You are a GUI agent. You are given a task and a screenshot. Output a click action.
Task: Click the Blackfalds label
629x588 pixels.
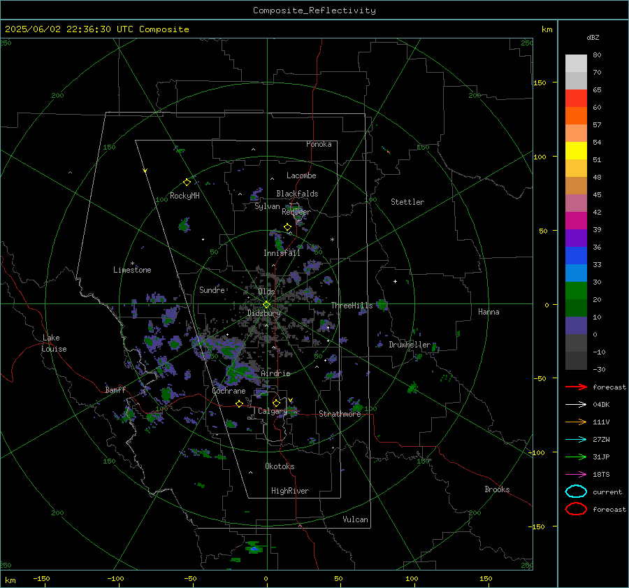pyautogui.click(x=297, y=194)
